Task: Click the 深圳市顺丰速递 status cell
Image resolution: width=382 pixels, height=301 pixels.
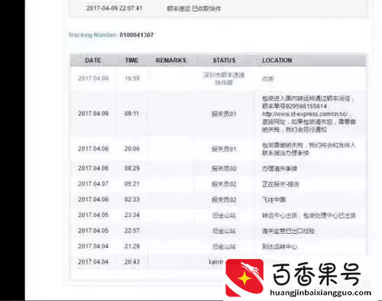Action: coord(224,79)
